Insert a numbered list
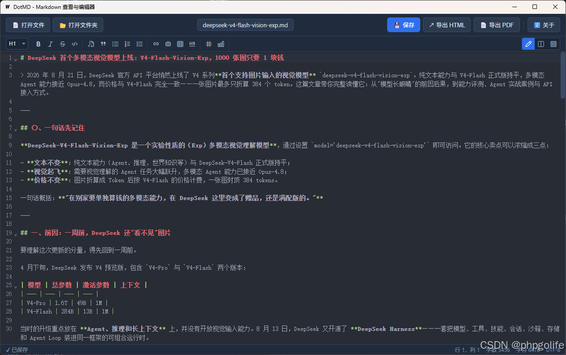 coord(127,44)
